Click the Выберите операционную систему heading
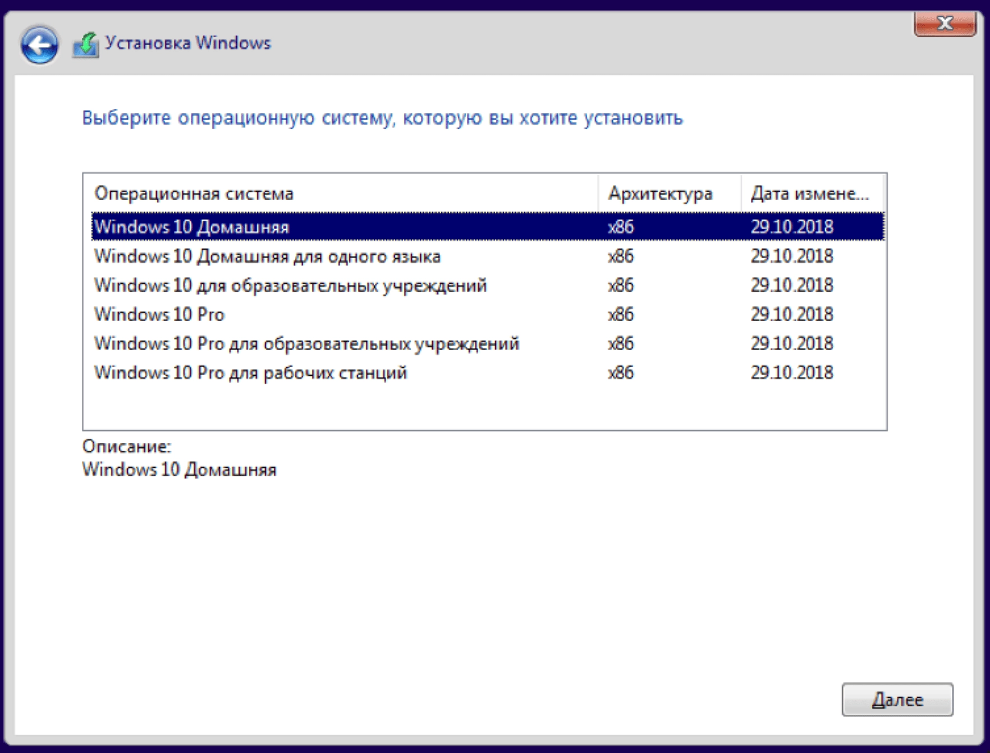The height and width of the screenshot is (753, 990). pyautogui.click(x=382, y=118)
